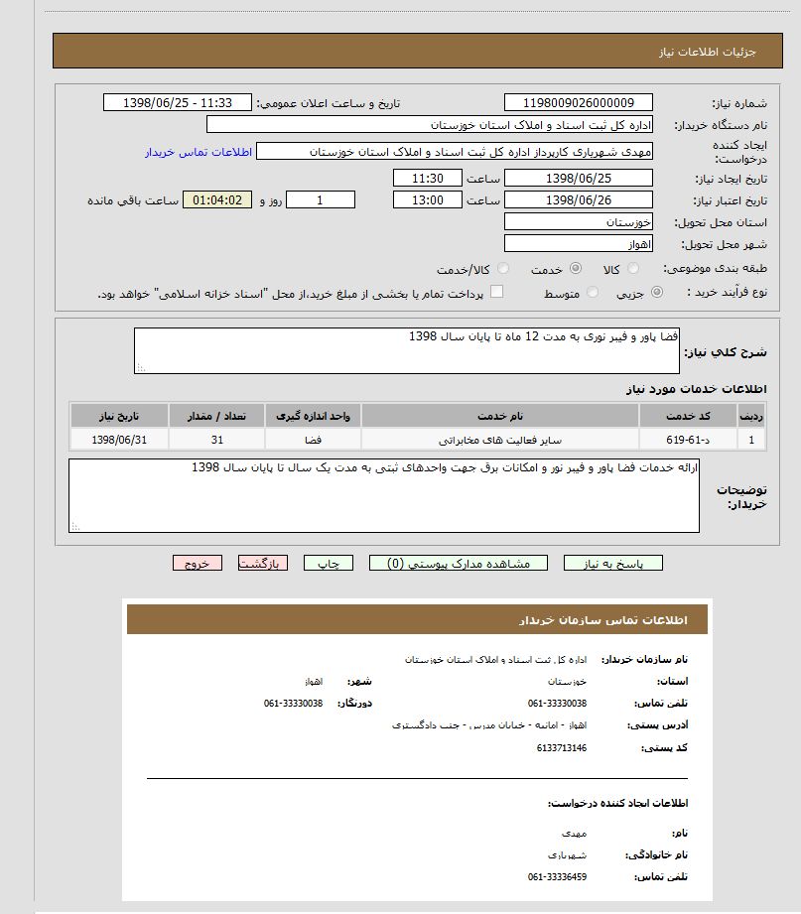Choose the کالا/خدمت radio option
Viewport: 801px width, 914px height.
click(503, 269)
